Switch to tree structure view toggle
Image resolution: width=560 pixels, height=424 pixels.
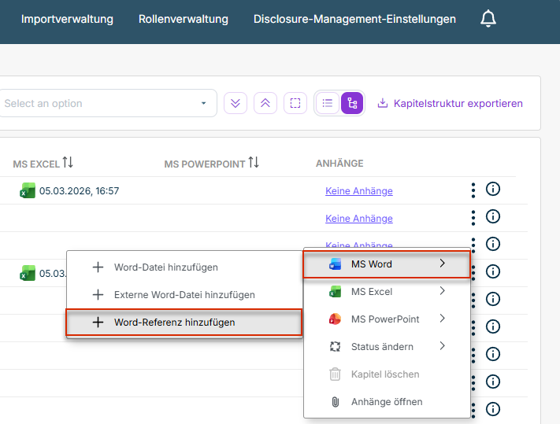[352, 103]
